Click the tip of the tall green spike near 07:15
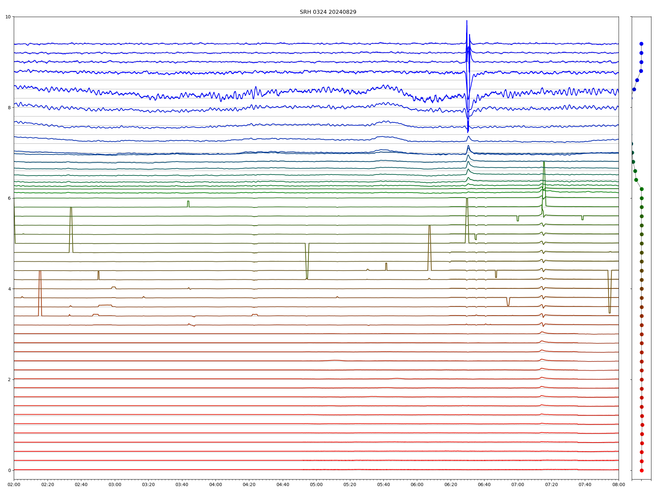This screenshot has height=492, width=656. (x=544, y=162)
